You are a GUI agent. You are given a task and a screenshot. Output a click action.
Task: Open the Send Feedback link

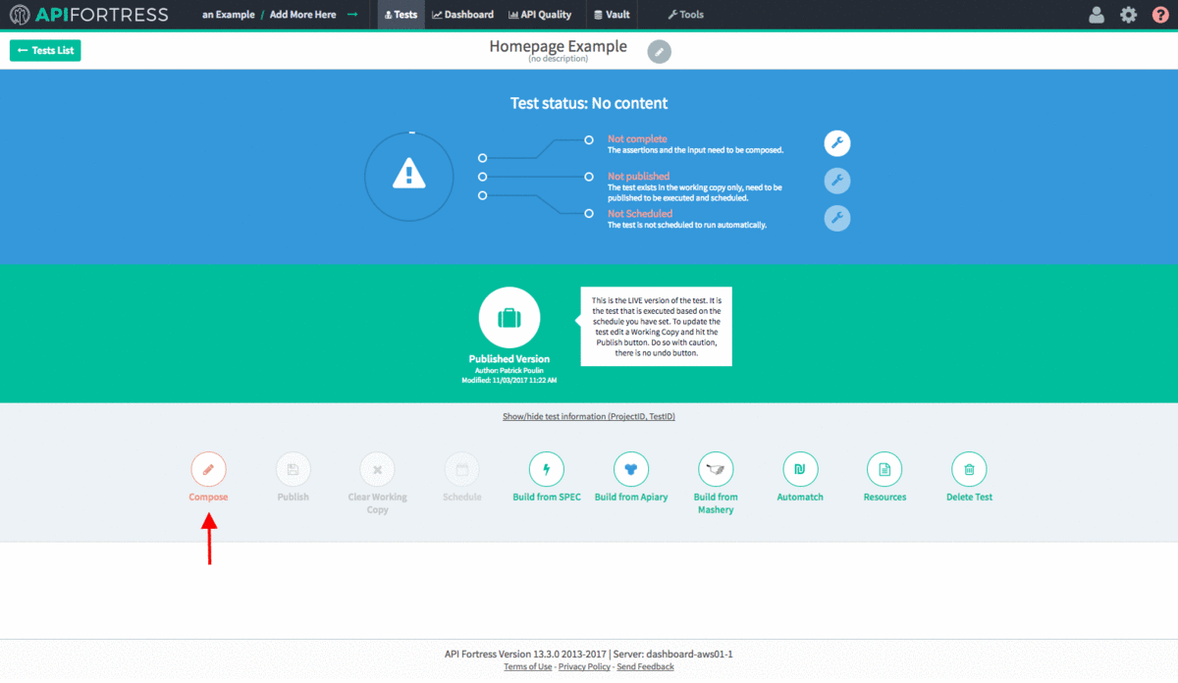[x=645, y=666]
